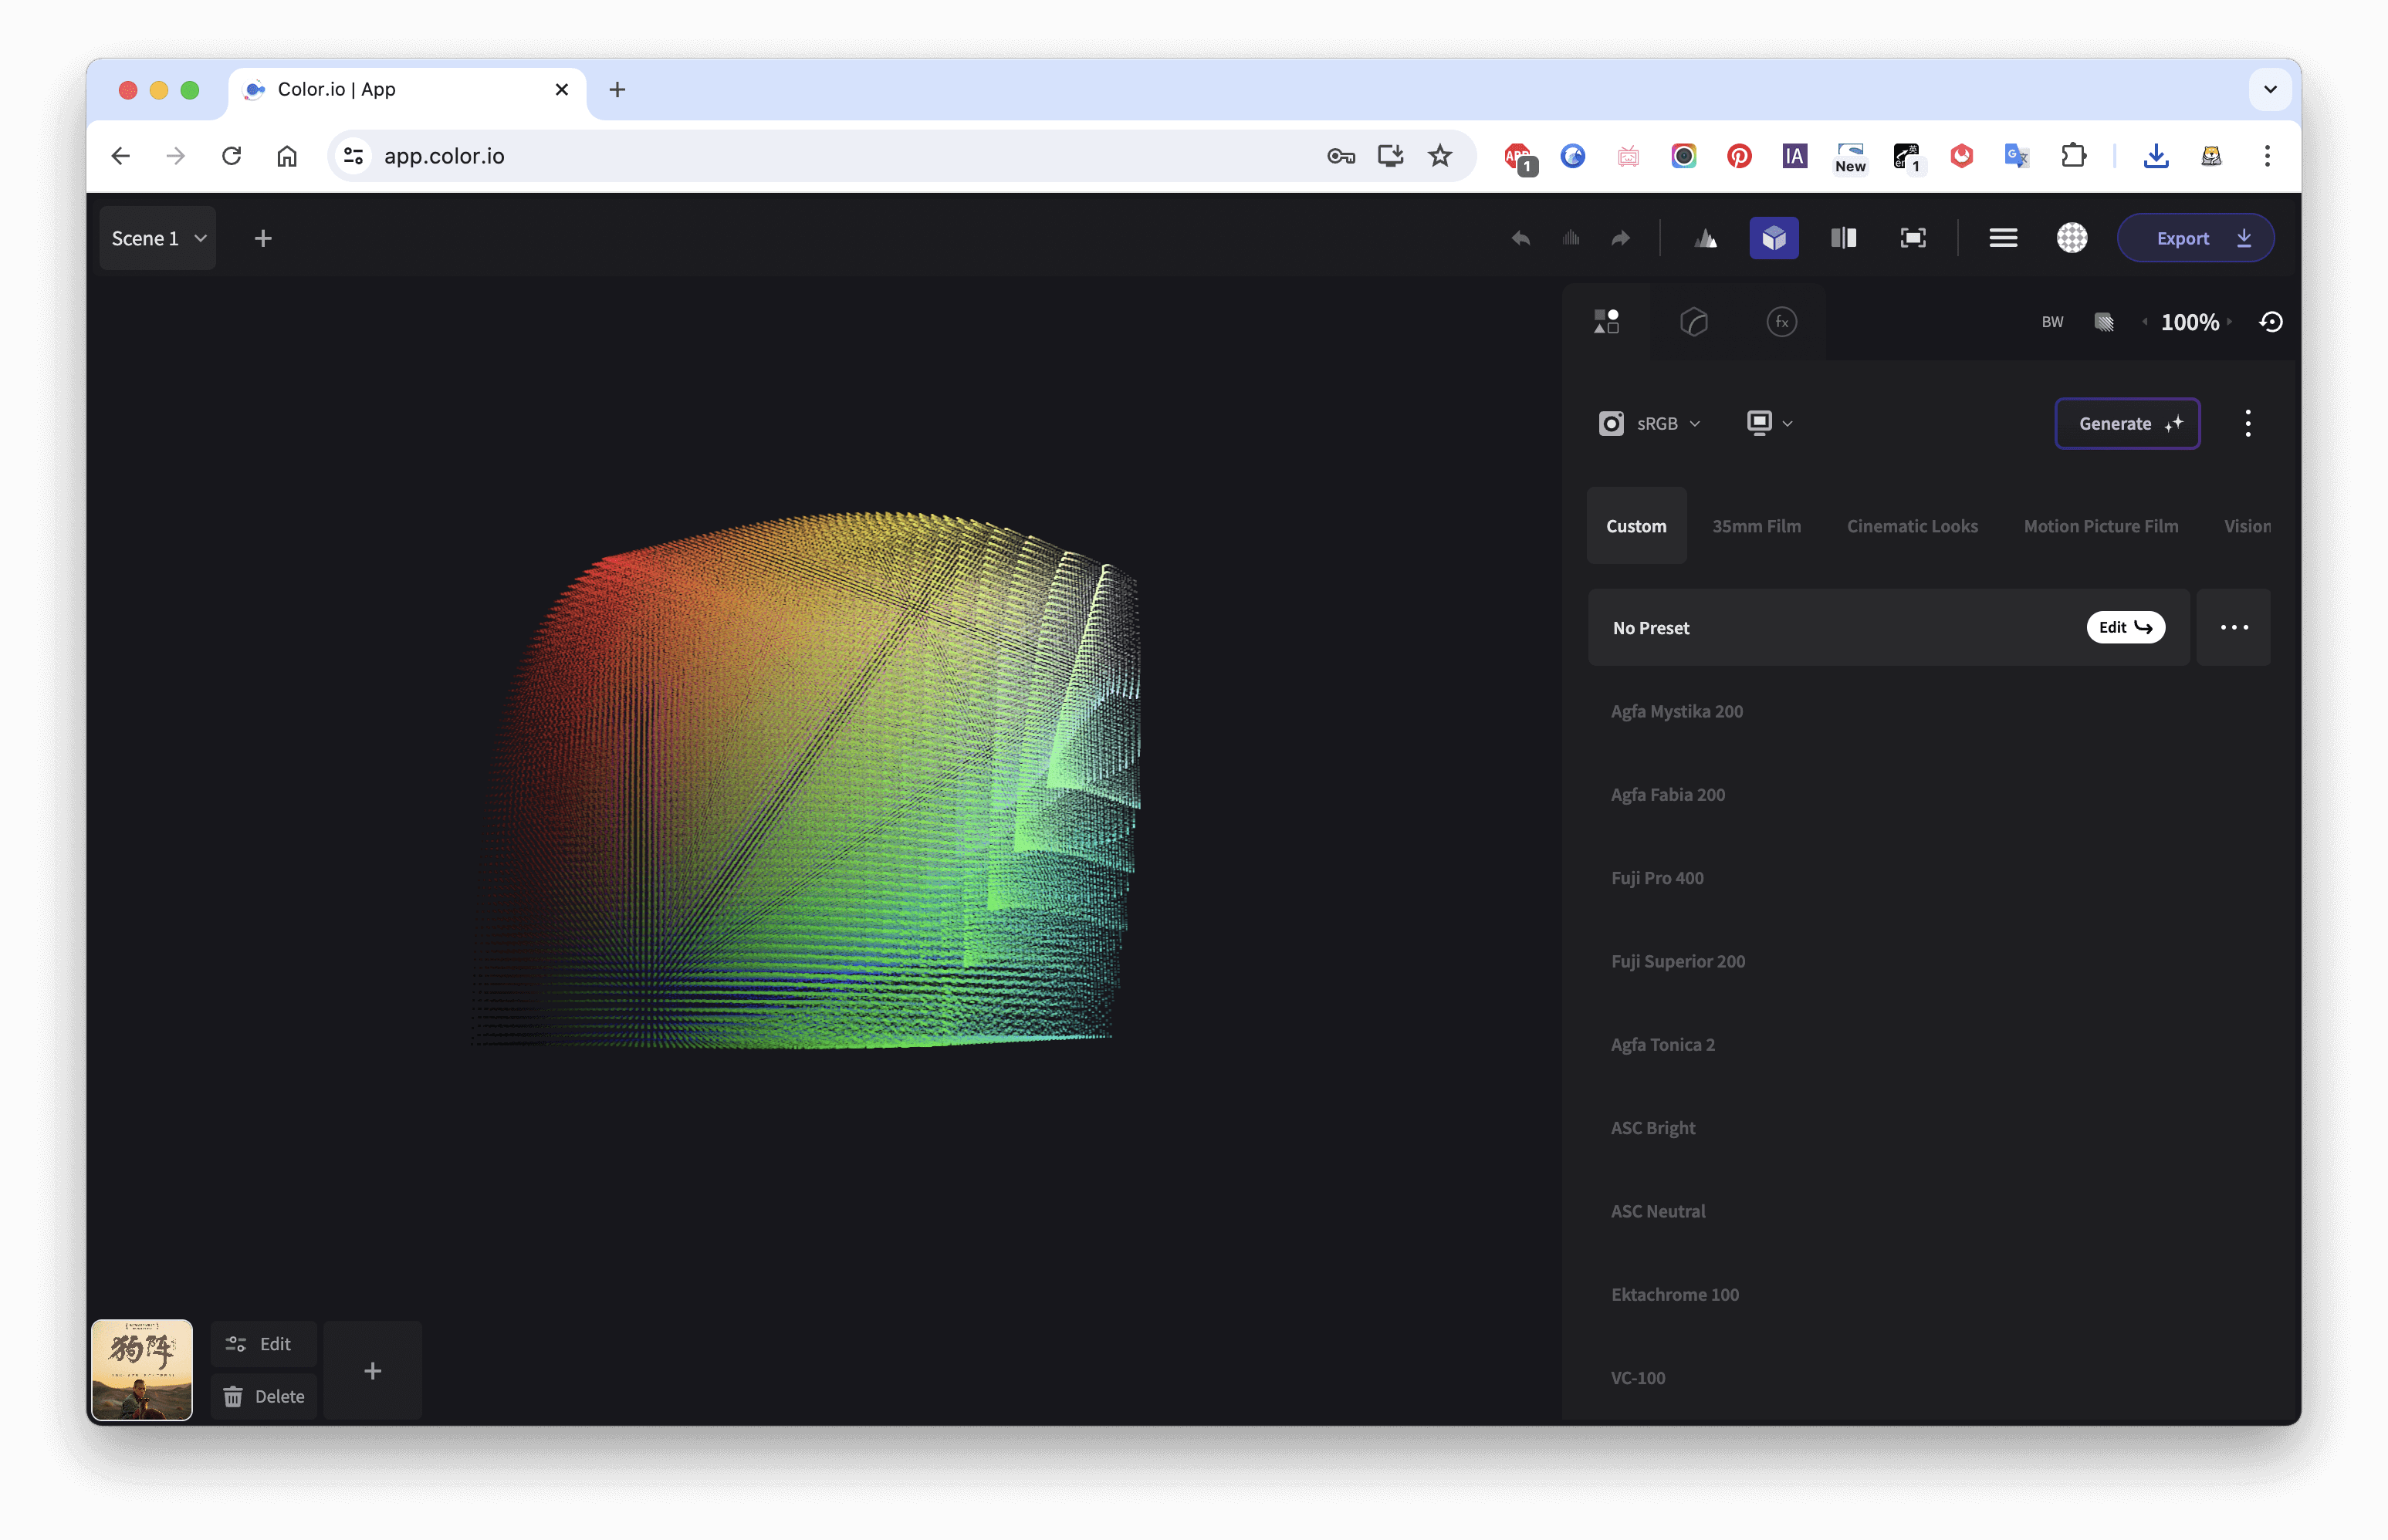Image resolution: width=2388 pixels, height=1540 pixels.
Task: Click the Delete button beside the thumbnail
Action: click(264, 1397)
